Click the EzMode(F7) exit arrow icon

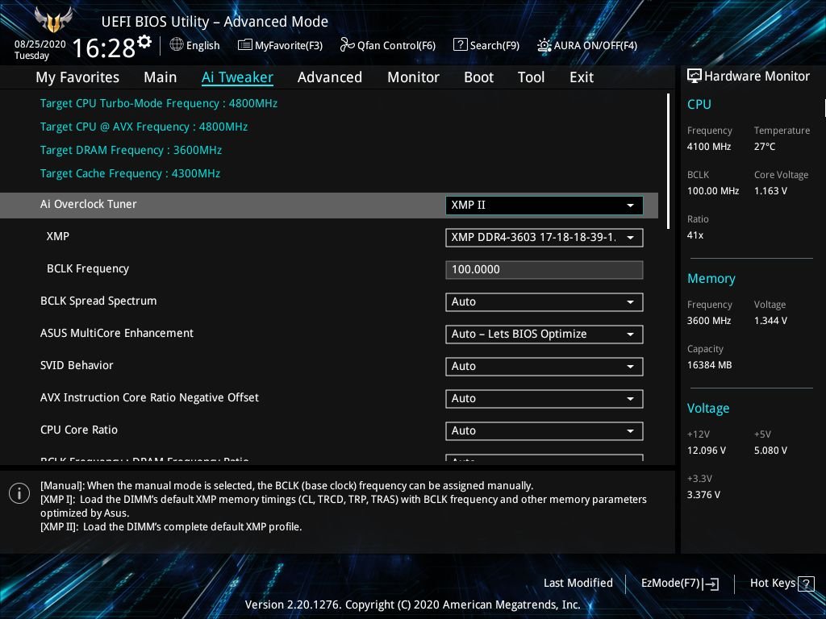point(711,584)
